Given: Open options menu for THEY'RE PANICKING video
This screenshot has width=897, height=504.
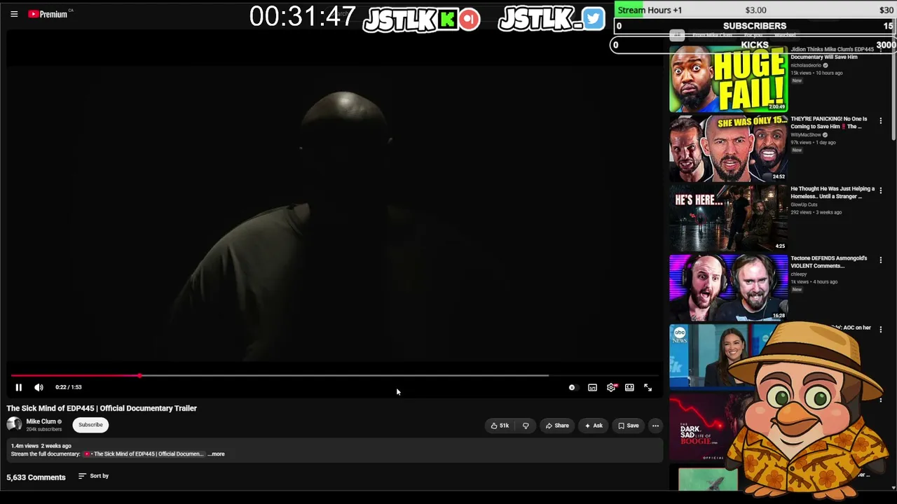Looking at the screenshot, I should click(x=881, y=120).
